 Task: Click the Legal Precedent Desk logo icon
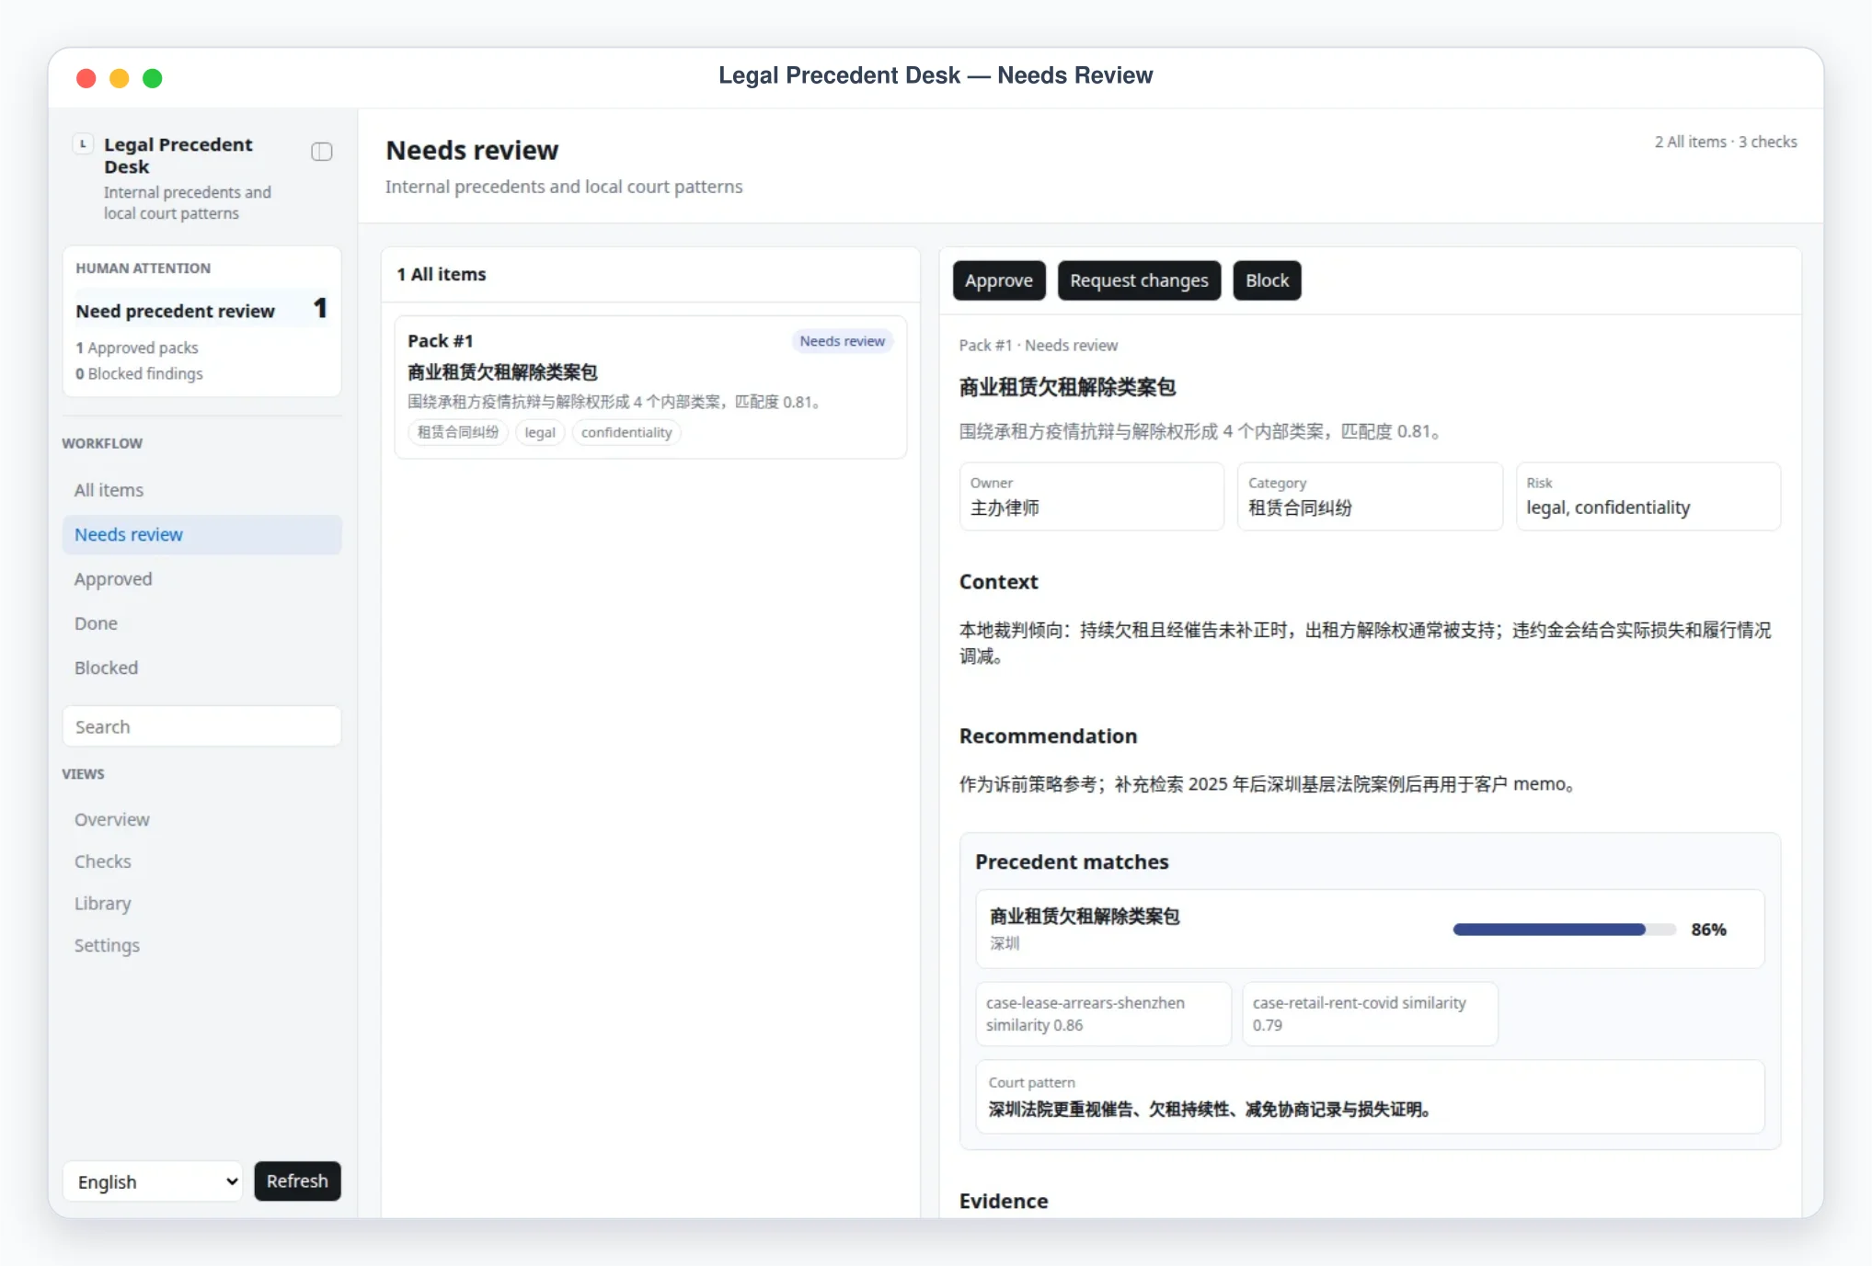(83, 144)
